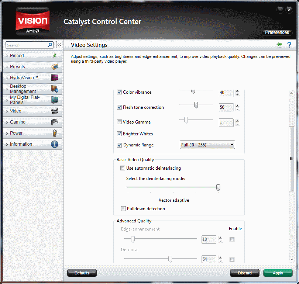Image resolution: width=299 pixels, height=284 pixels.
Task: Minimize the Catalyst Control Center window
Action: tap(280, 10)
